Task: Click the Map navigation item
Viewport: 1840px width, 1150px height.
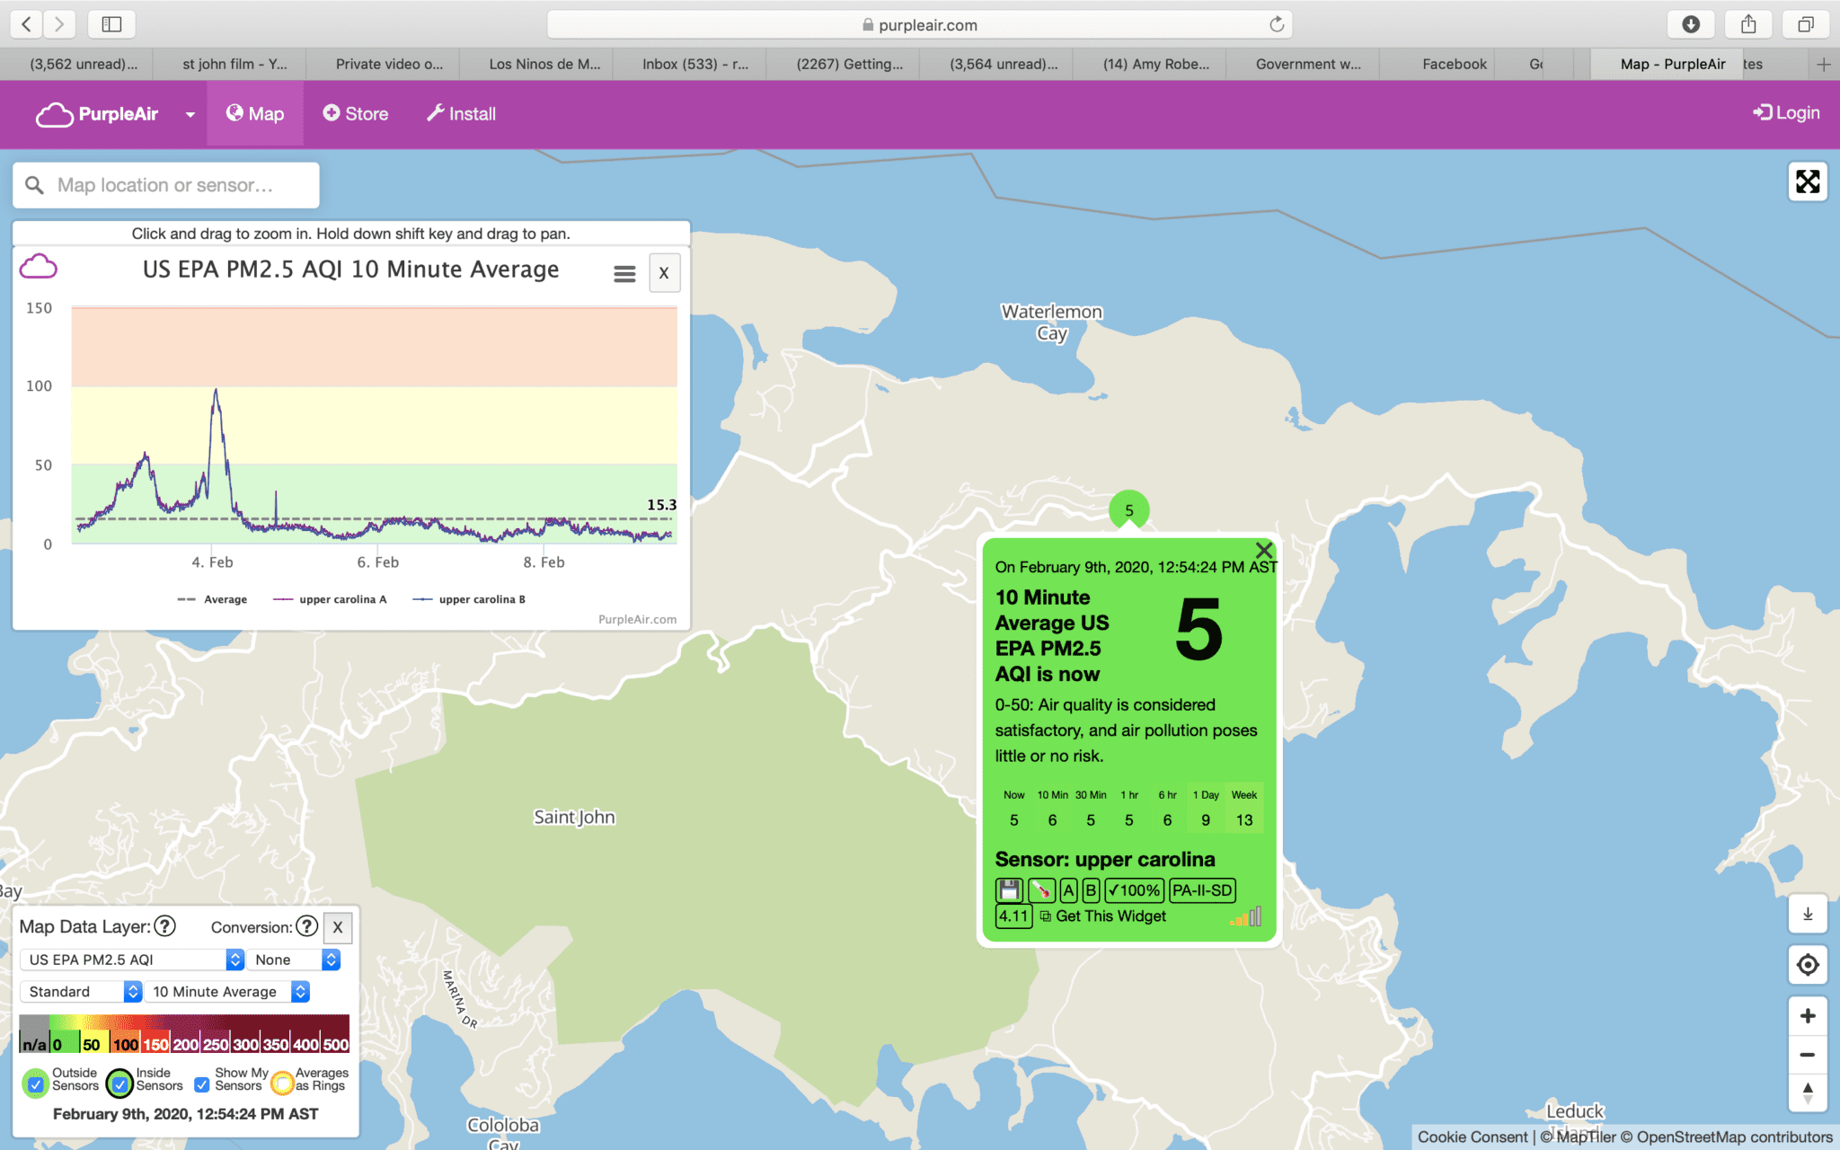Action: point(255,114)
